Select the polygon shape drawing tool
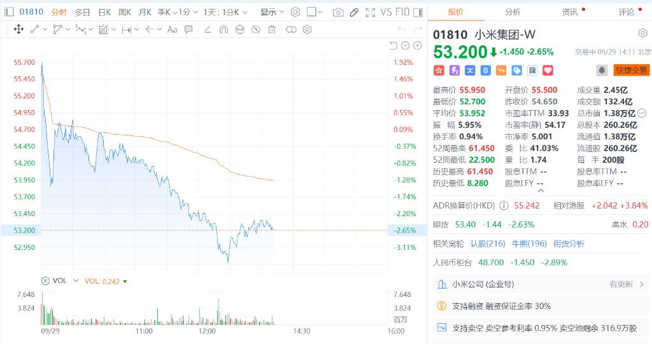Image resolution: width=652 pixels, height=344 pixels. tap(58, 29)
